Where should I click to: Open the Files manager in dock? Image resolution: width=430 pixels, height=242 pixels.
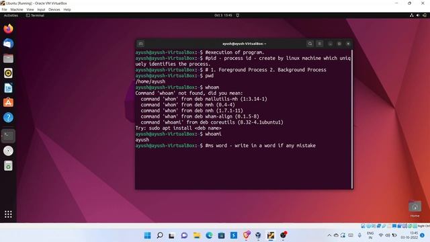(x=8, y=58)
